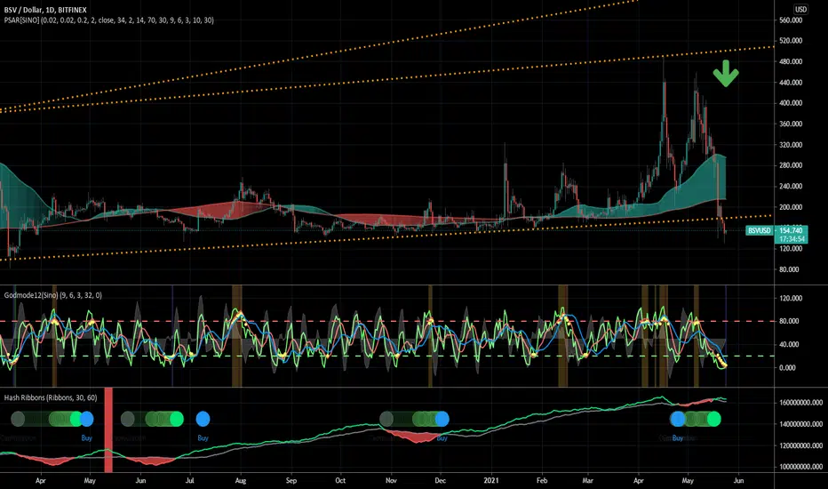Click the 200.000 price axis label
Screen dimensions: 828x489
click(x=791, y=207)
